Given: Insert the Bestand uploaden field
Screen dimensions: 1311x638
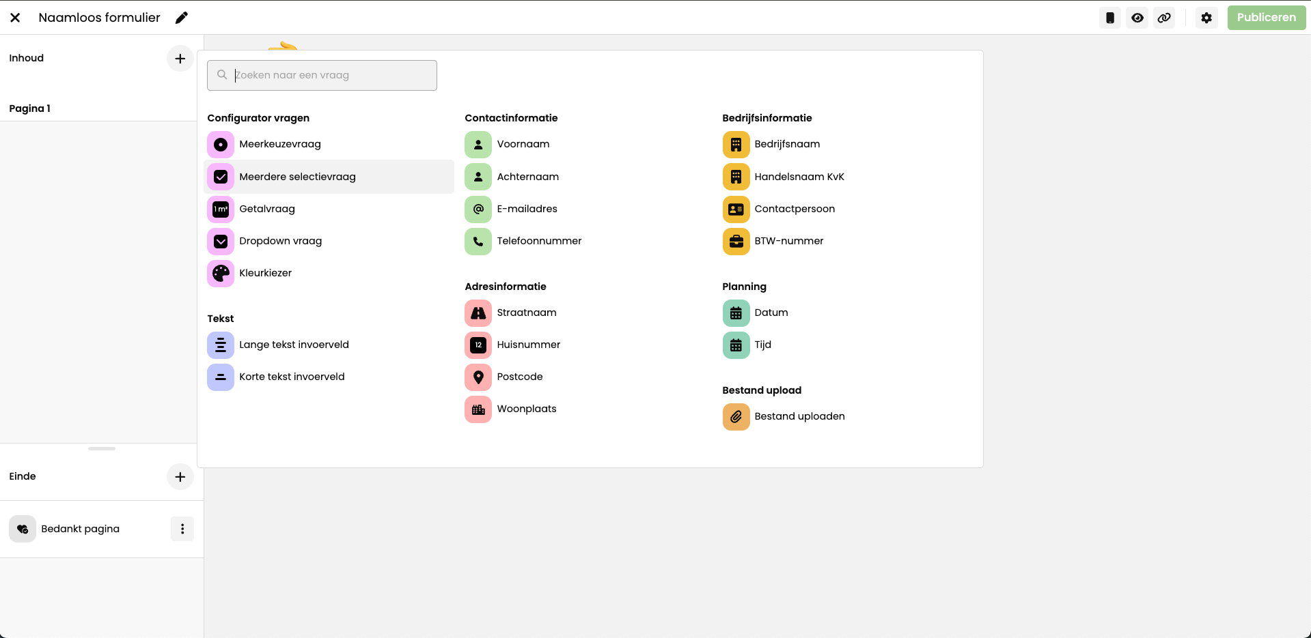Looking at the screenshot, I should (x=799, y=416).
